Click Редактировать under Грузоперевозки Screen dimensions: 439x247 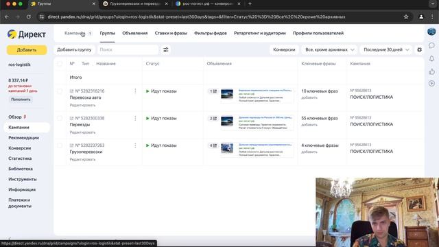82,159
